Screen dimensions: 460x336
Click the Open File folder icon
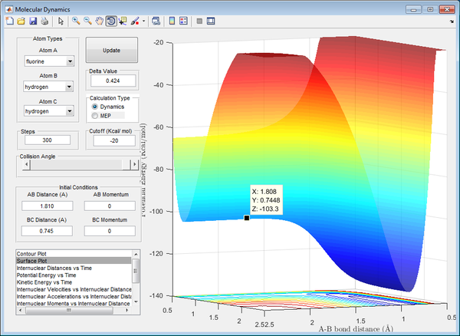(x=21, y=21)
